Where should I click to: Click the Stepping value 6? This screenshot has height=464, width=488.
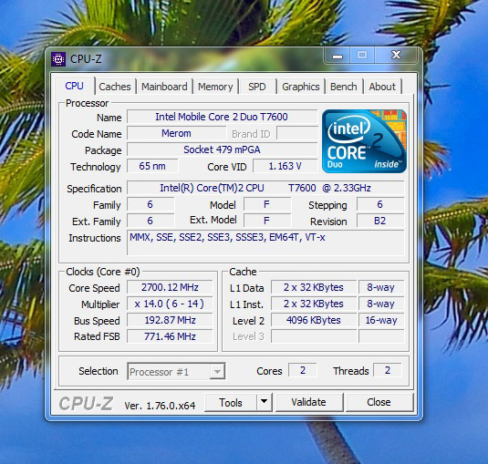[380, 204]
